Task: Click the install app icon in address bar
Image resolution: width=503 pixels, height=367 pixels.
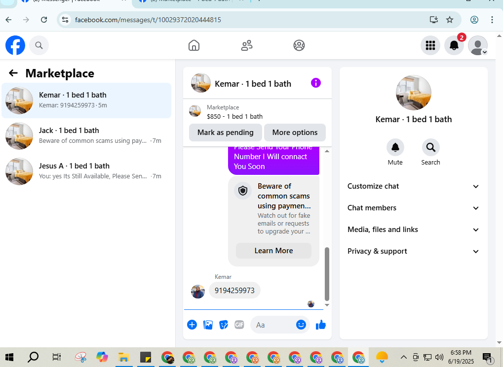Action: pos(434,20)
